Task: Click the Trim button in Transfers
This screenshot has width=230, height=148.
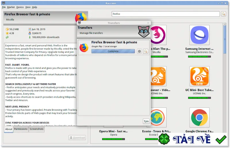Action: click(x=146, y=121)
